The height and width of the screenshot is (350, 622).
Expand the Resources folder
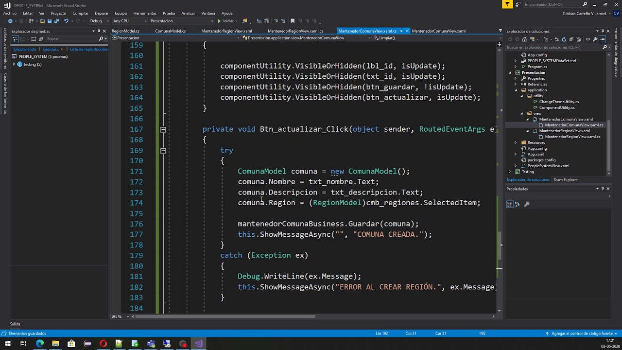[516, 142]
